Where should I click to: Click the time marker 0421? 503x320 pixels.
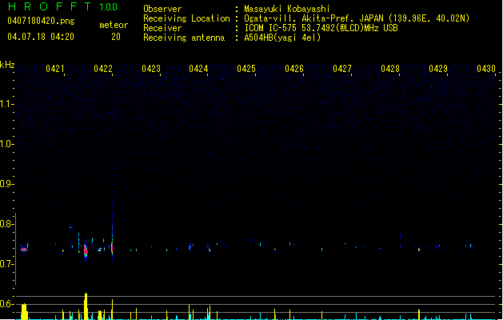(x=55, y=69)
